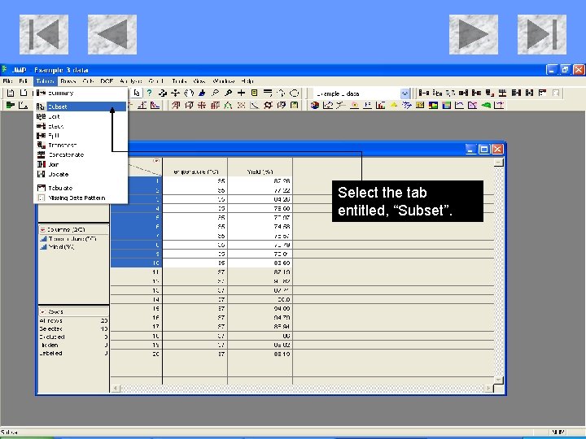Select the brush tool

[202, 93]
